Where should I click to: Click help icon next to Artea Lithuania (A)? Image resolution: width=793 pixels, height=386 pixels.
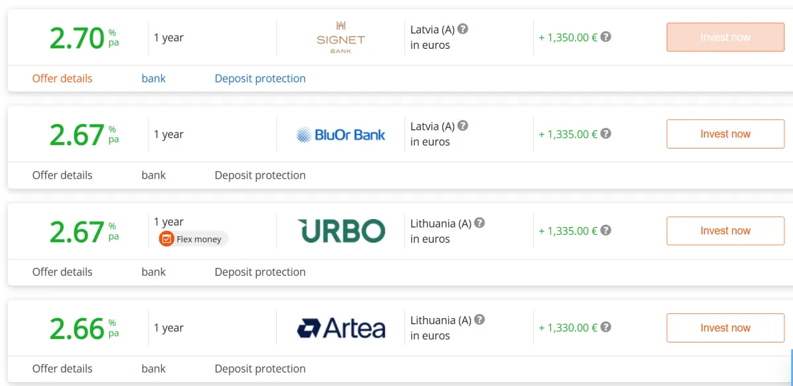click(x=480, y=319)
